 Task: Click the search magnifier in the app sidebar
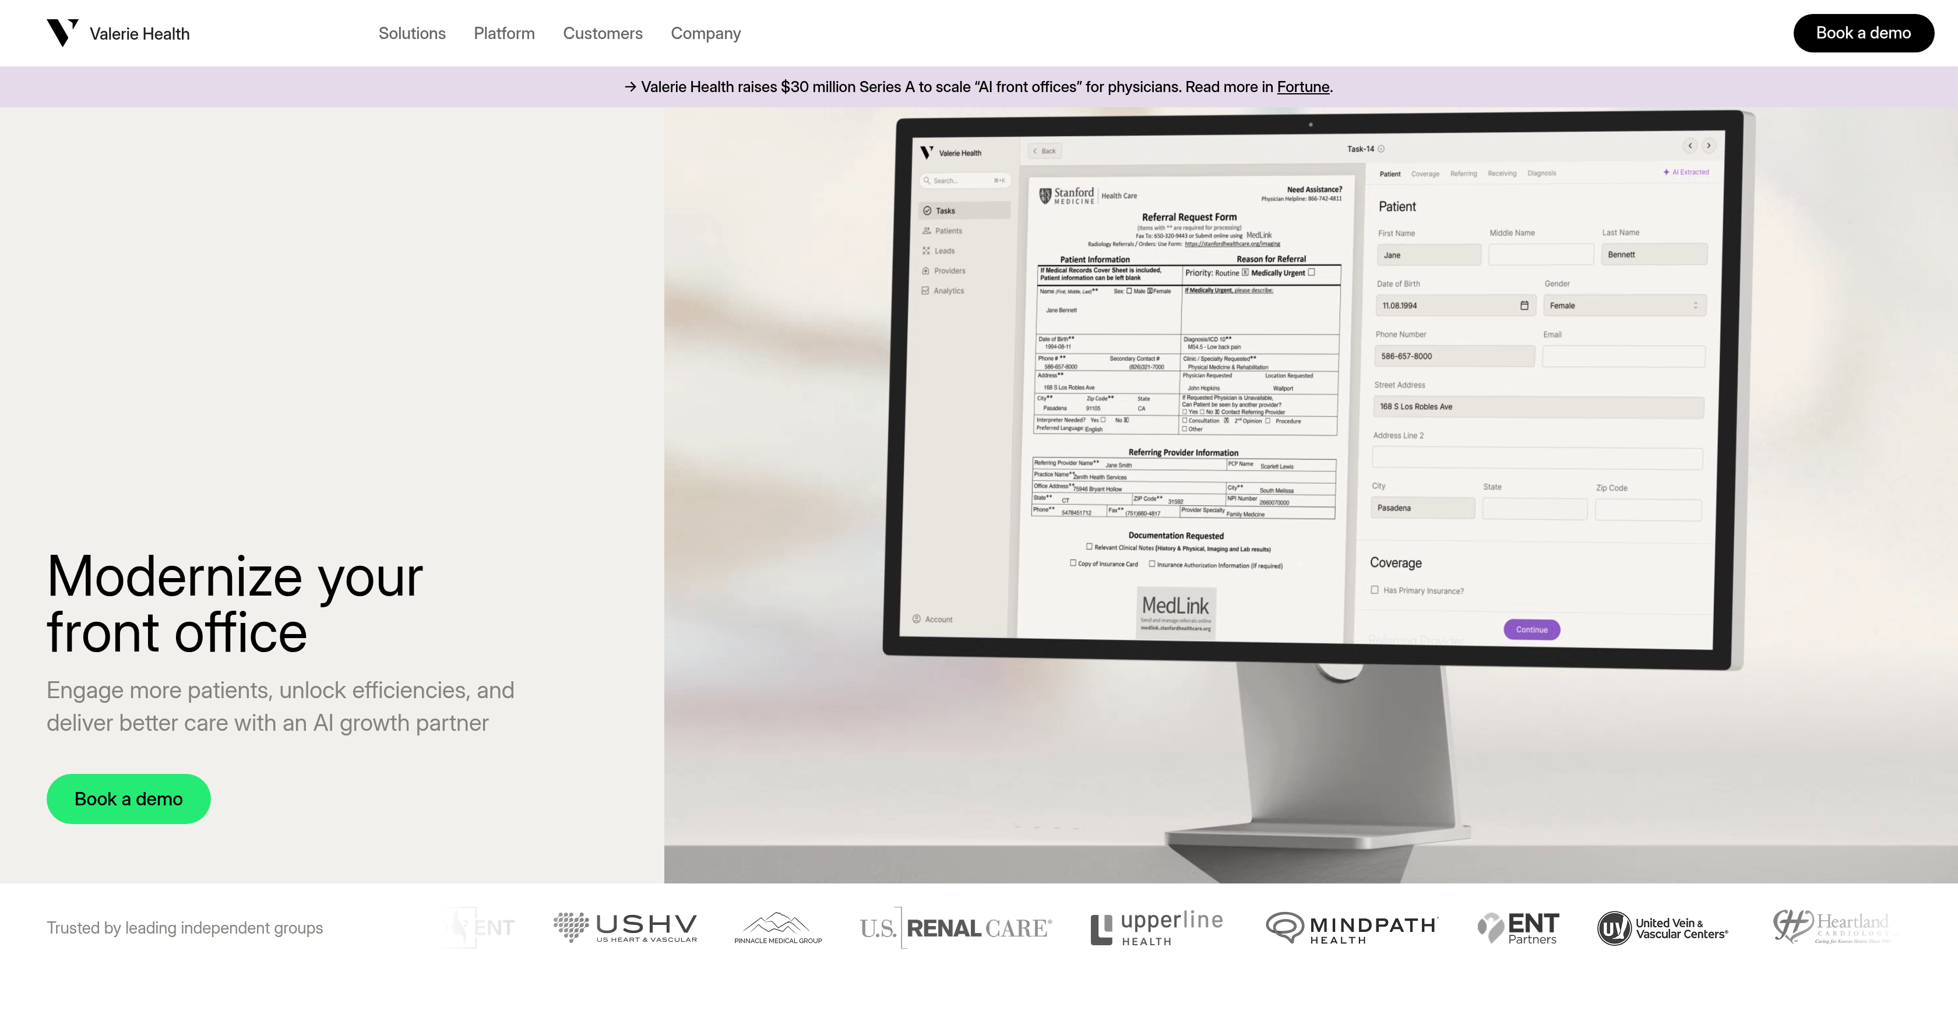pyautogui.click(x=927, y=180)
